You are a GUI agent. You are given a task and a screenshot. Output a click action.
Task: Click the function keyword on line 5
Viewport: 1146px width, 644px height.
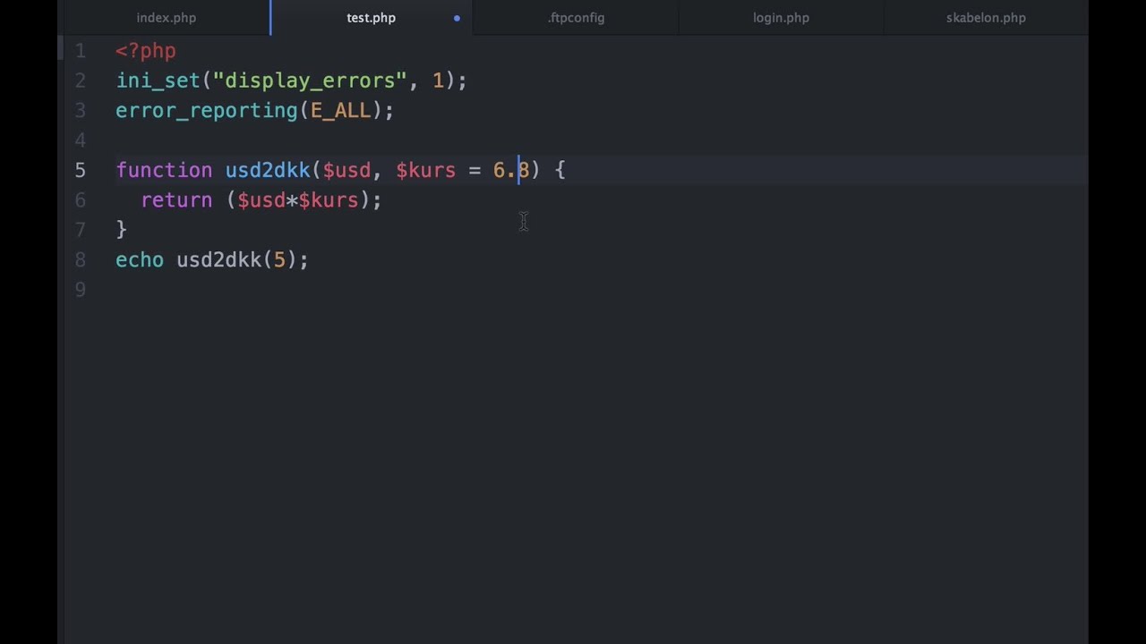pyautogui.click(x=164, y=170)
